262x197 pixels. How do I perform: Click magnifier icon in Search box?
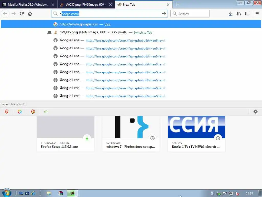point(174,14)
